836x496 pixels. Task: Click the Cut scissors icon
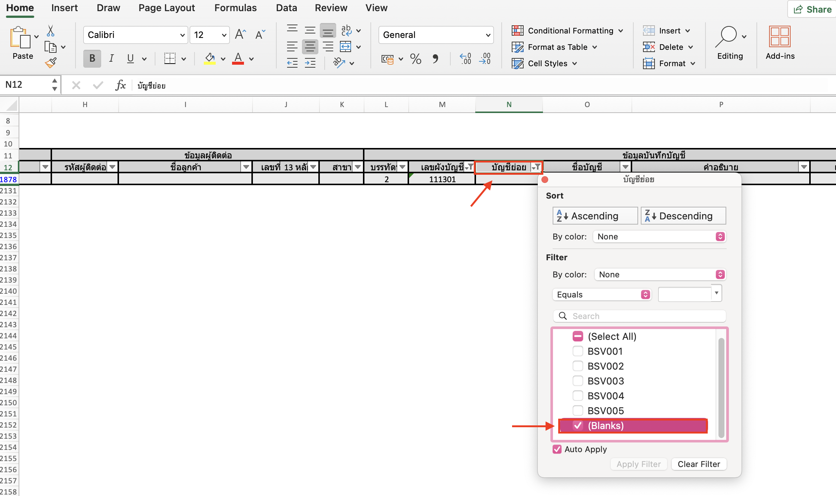point(51,31)
